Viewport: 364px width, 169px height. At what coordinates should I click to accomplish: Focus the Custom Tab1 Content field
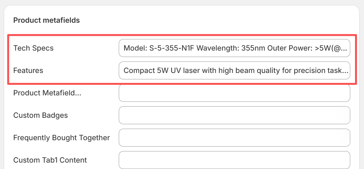click(x=234, y=160)
